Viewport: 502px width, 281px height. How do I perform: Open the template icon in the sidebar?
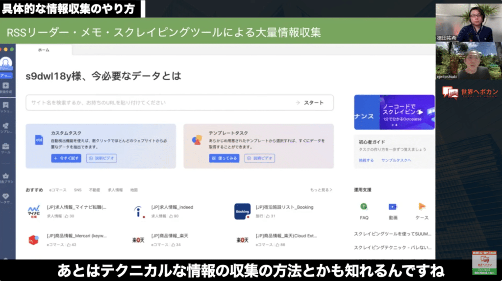tap(6, 126)
